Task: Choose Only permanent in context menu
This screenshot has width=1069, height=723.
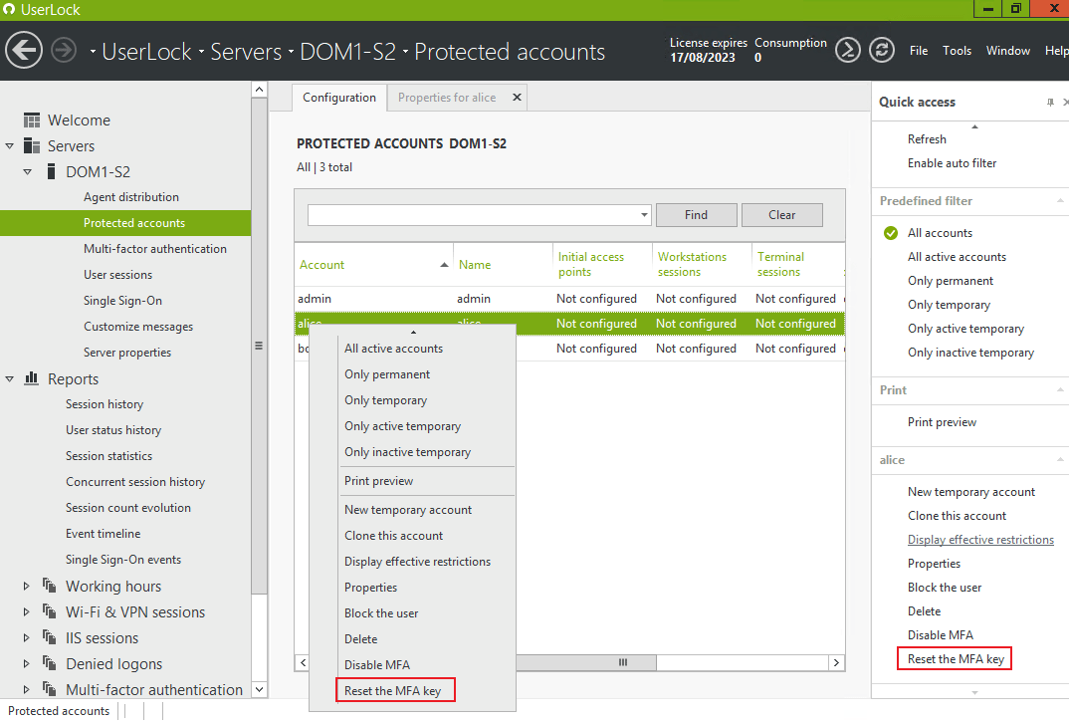Action: coord(386,374)
